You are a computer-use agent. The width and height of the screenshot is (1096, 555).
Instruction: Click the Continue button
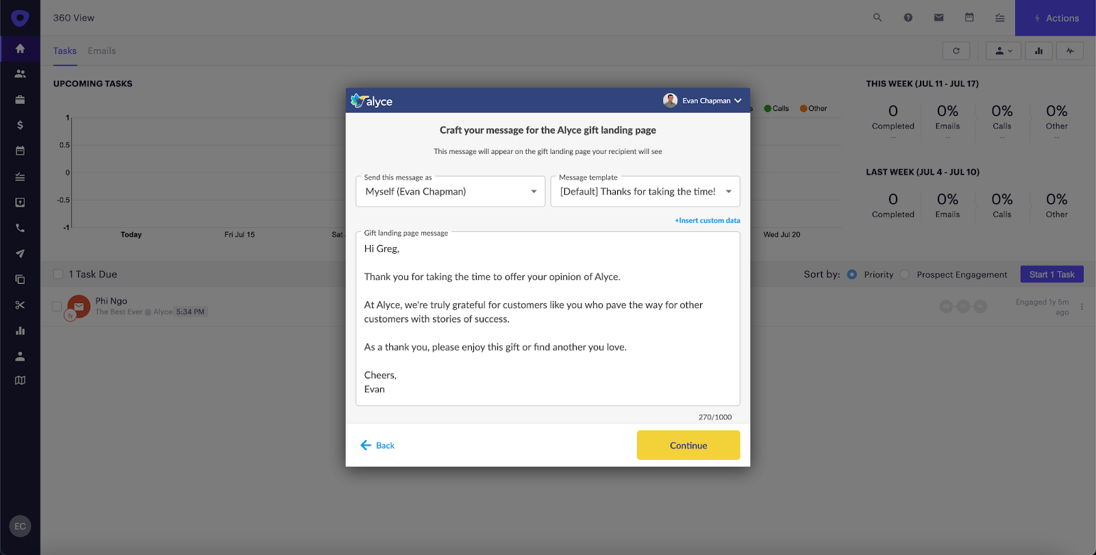(x=688, y=446)
